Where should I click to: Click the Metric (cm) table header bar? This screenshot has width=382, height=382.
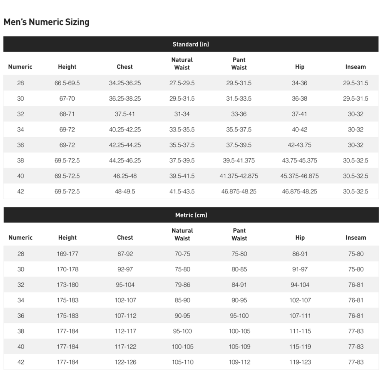(x=191, y=215)
